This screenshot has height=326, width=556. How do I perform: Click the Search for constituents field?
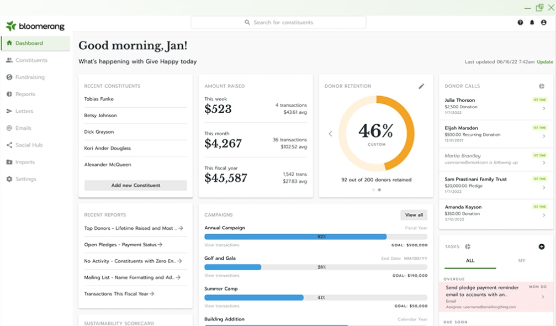click(x=278, y=23)
